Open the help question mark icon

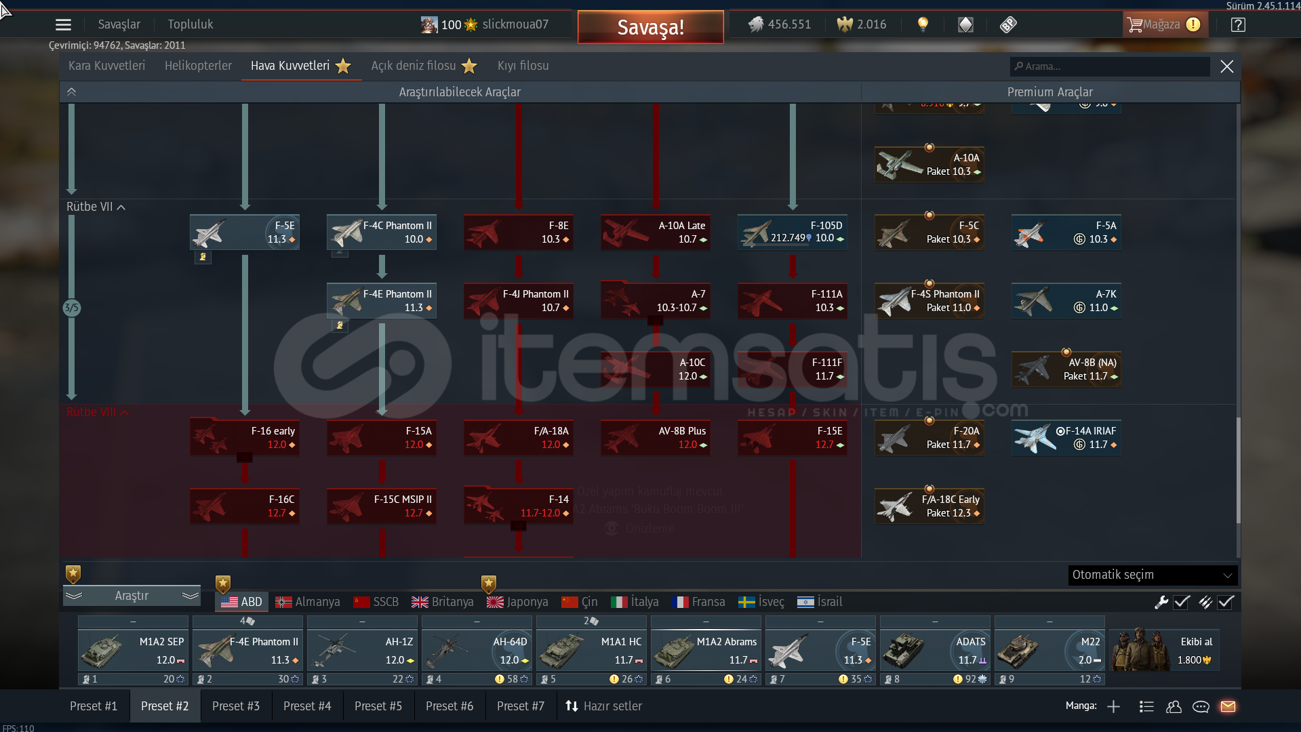pos(1238,25)
